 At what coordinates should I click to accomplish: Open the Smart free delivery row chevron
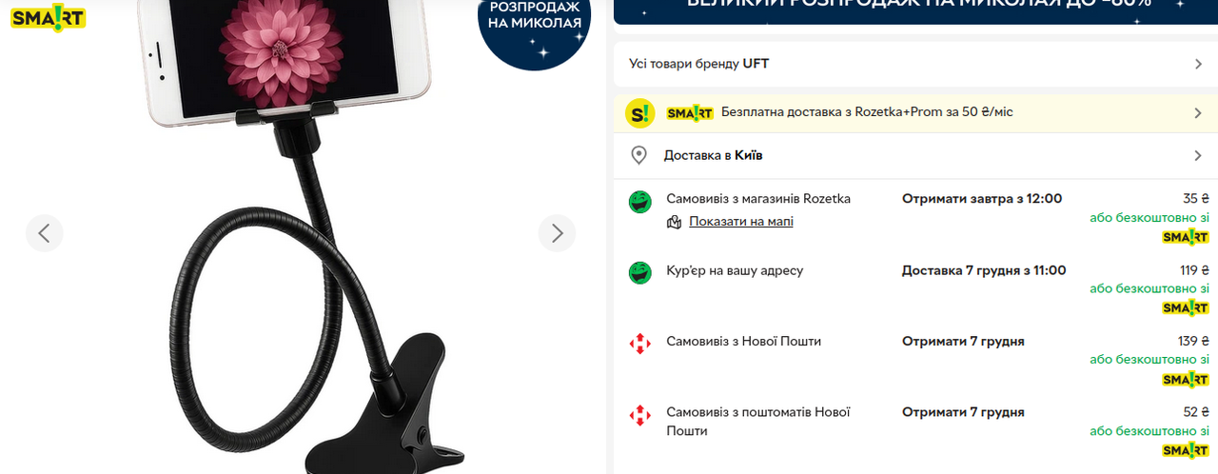point(1198,113)
